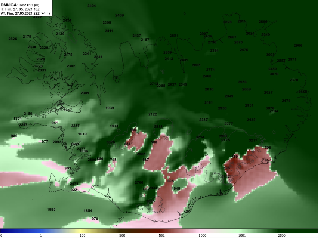Select the map value "2435"
This screenshot has height=238, width=318.
click(251, 120)
